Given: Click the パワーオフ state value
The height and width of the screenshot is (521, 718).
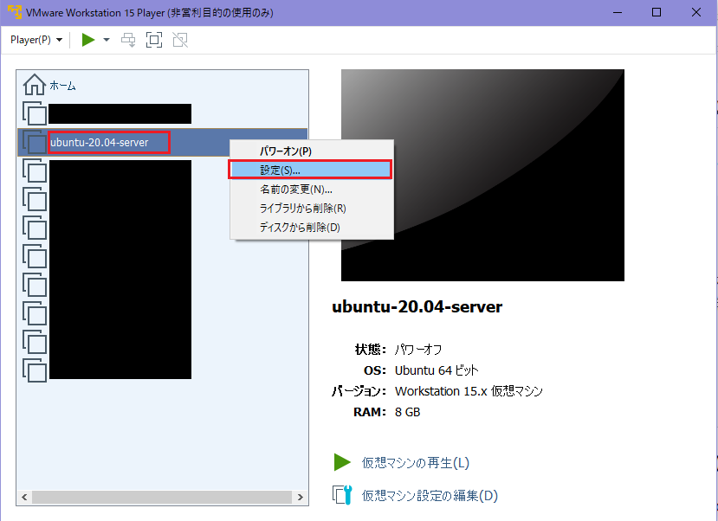Looking at the screenshot, I should (x=418, y=350).
